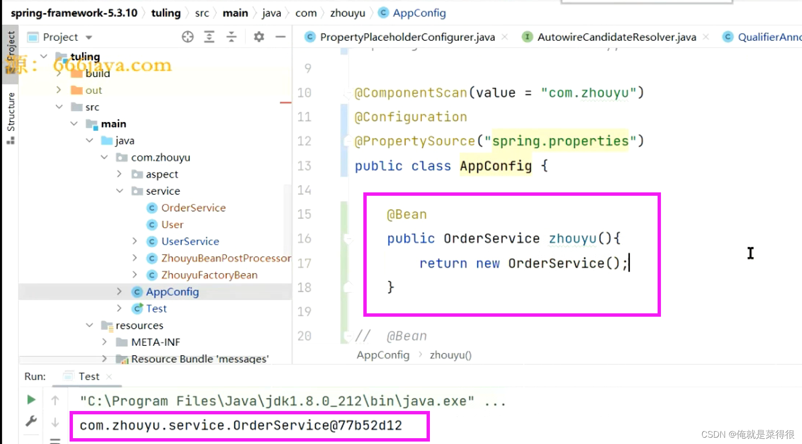Viewport: 802px width, 444px height.
Task: Click AppConfig breadcrumb in navigation bar
Action: 419,13
